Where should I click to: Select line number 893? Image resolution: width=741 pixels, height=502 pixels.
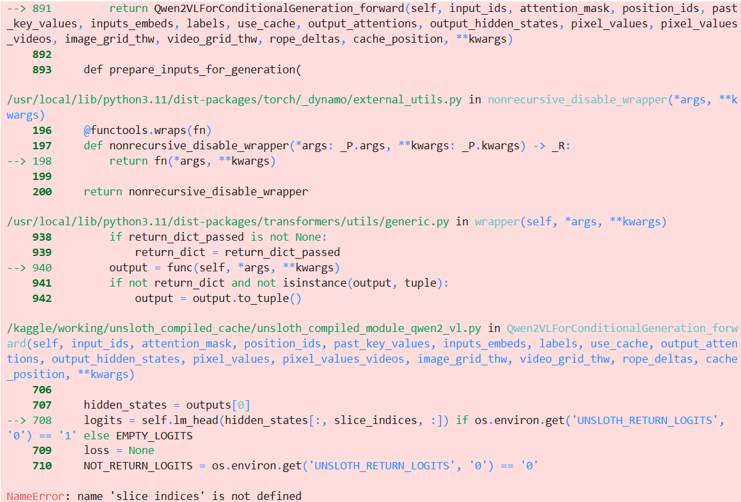pyautogui.click(x=41, y=70)
